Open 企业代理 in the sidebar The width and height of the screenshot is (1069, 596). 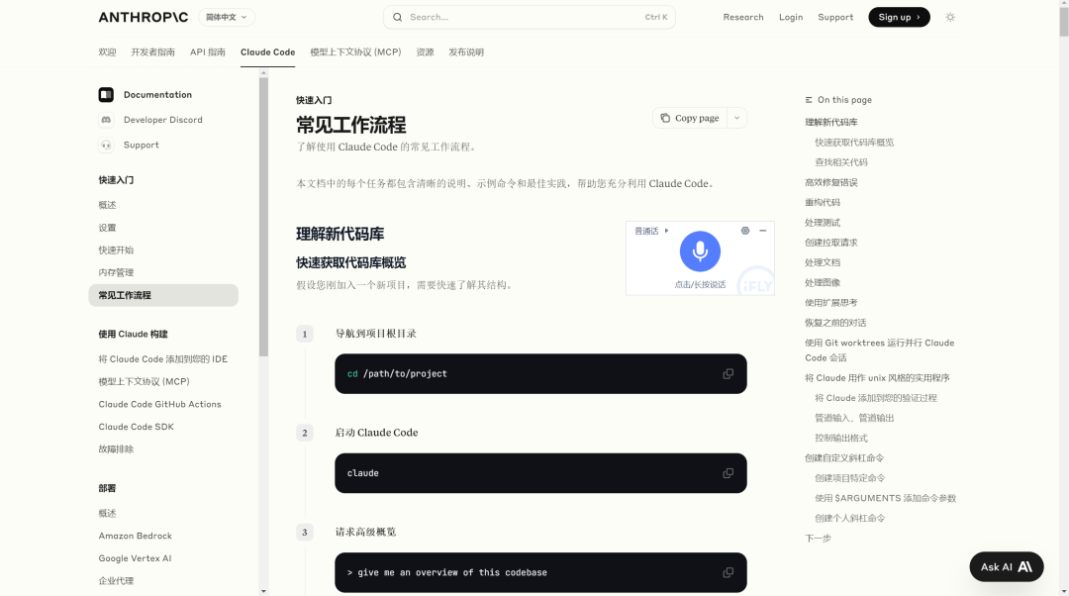pyautogui.click(x=116, y=581)
